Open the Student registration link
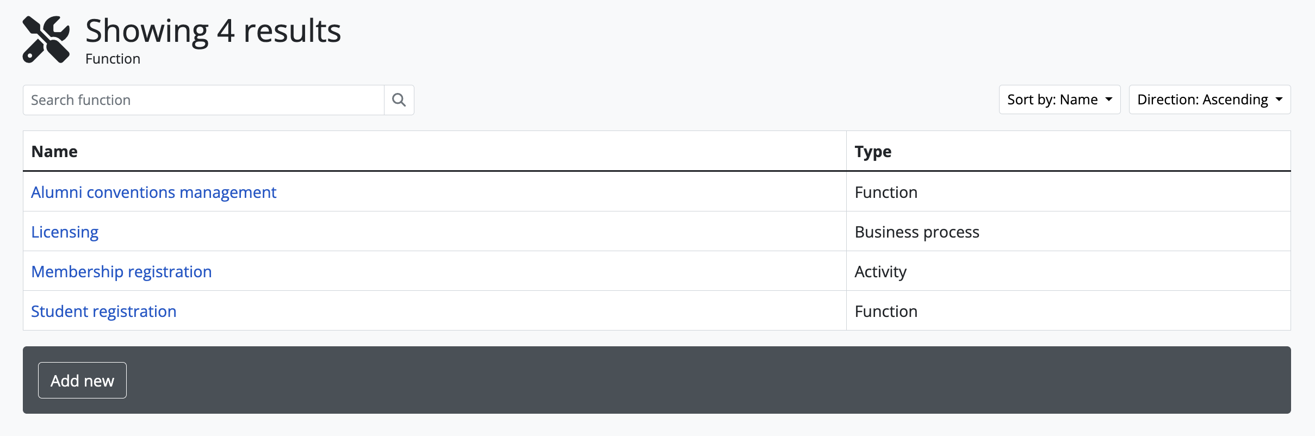Viewport: 1315px width, 436px height. 103,311
